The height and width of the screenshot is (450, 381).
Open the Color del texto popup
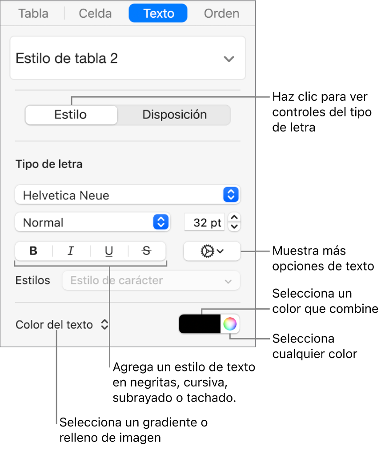click(x=62, y=325)
